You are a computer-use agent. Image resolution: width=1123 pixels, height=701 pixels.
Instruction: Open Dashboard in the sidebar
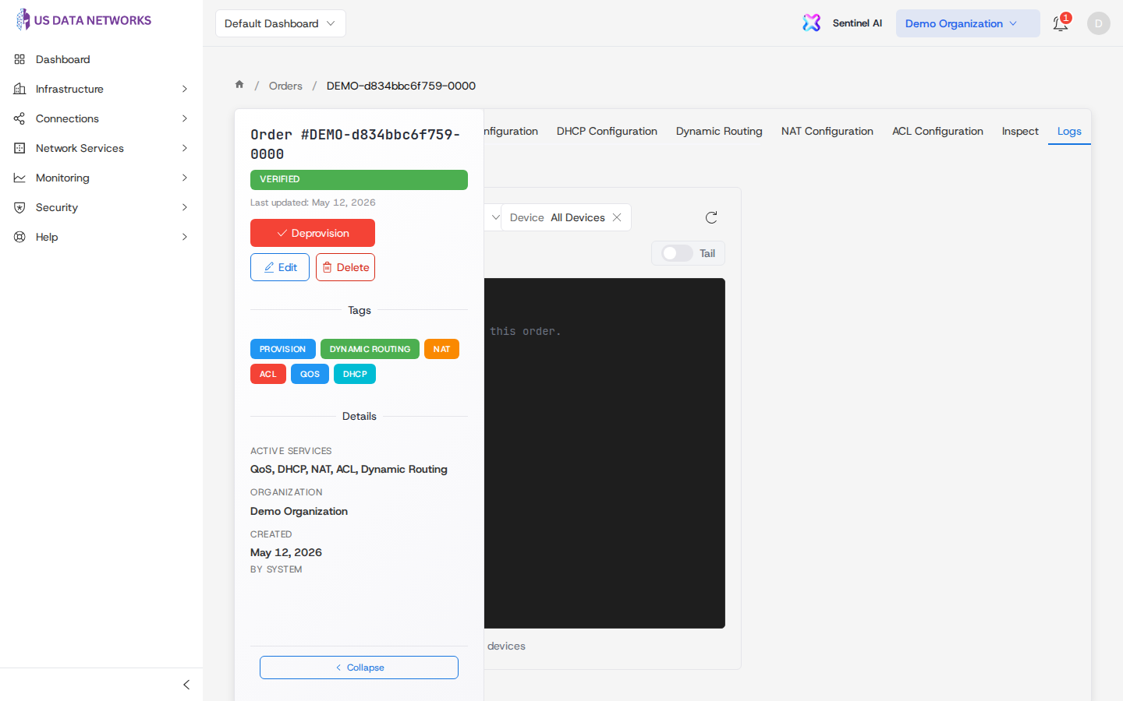click(62, 59)
